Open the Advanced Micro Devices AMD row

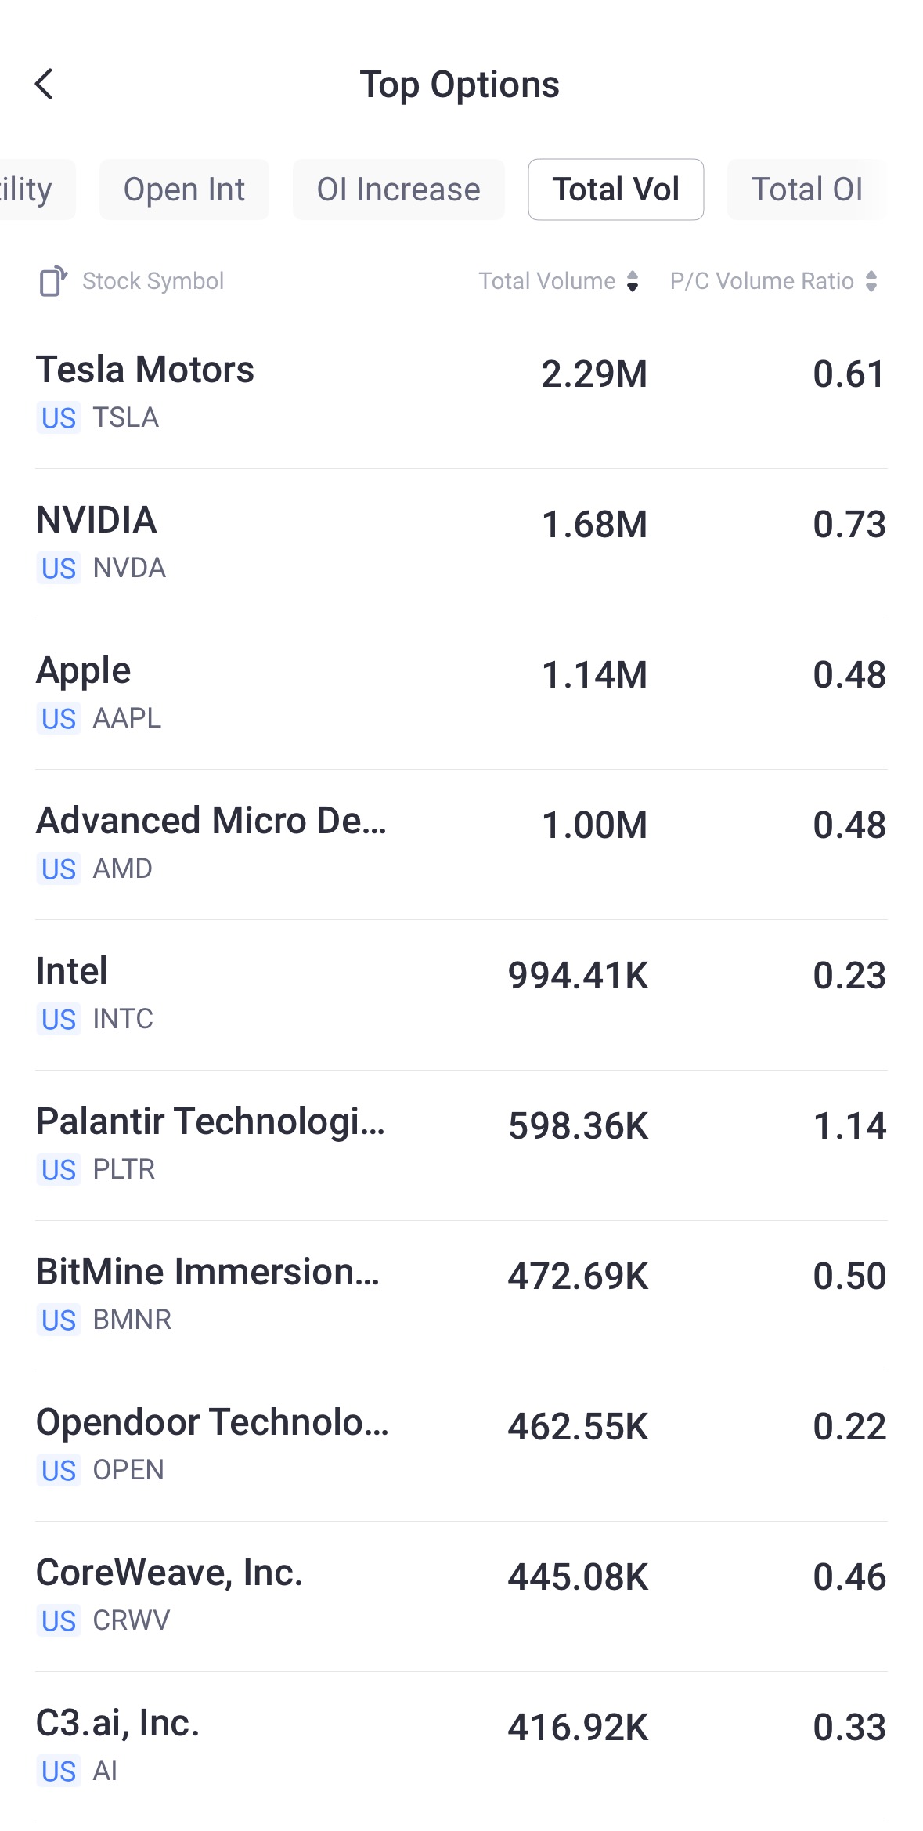coord(461,845)
